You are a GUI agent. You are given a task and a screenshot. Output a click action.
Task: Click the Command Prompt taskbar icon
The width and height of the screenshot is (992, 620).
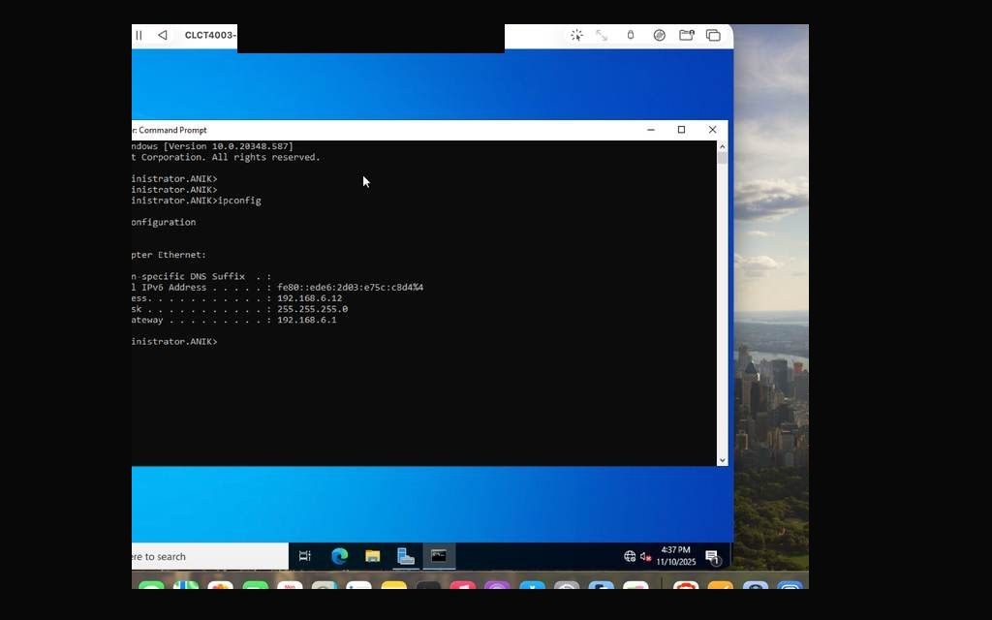coord(439,557)
